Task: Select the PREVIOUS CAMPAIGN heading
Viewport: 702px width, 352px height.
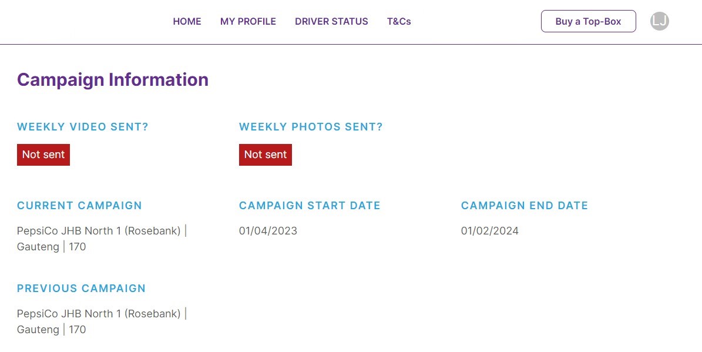Action: tap(81, 289)
